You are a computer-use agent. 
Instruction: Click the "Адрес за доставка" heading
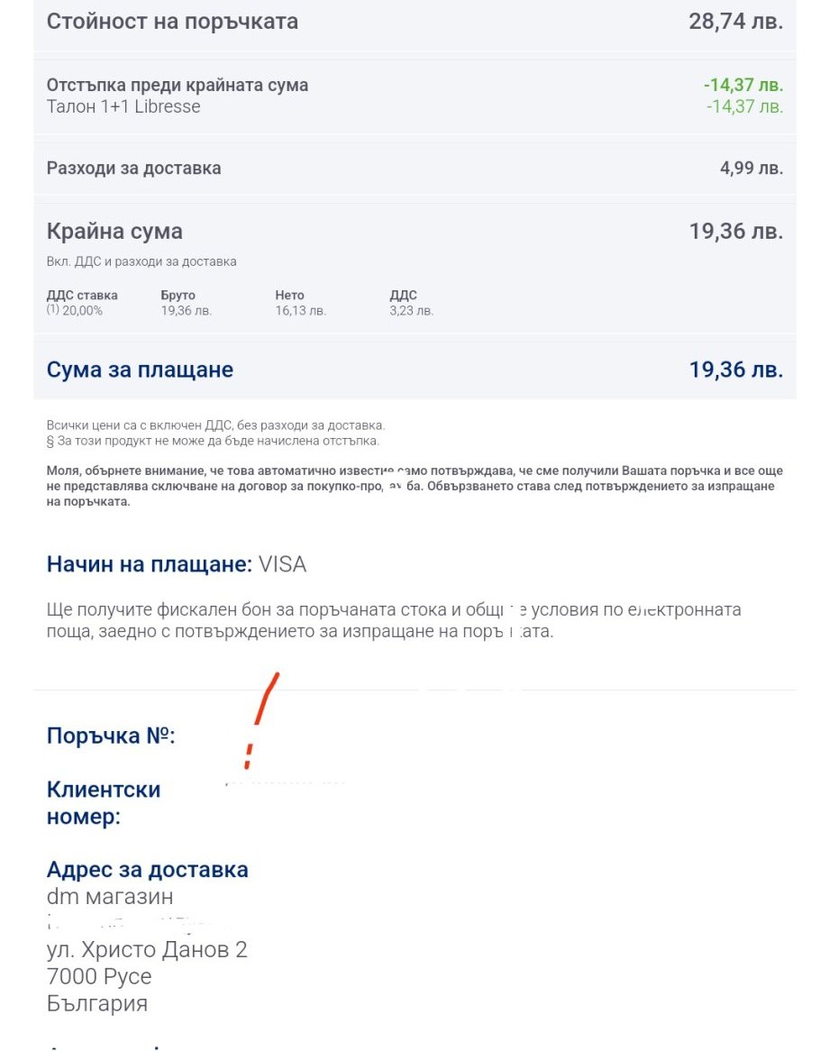point(147,870)
